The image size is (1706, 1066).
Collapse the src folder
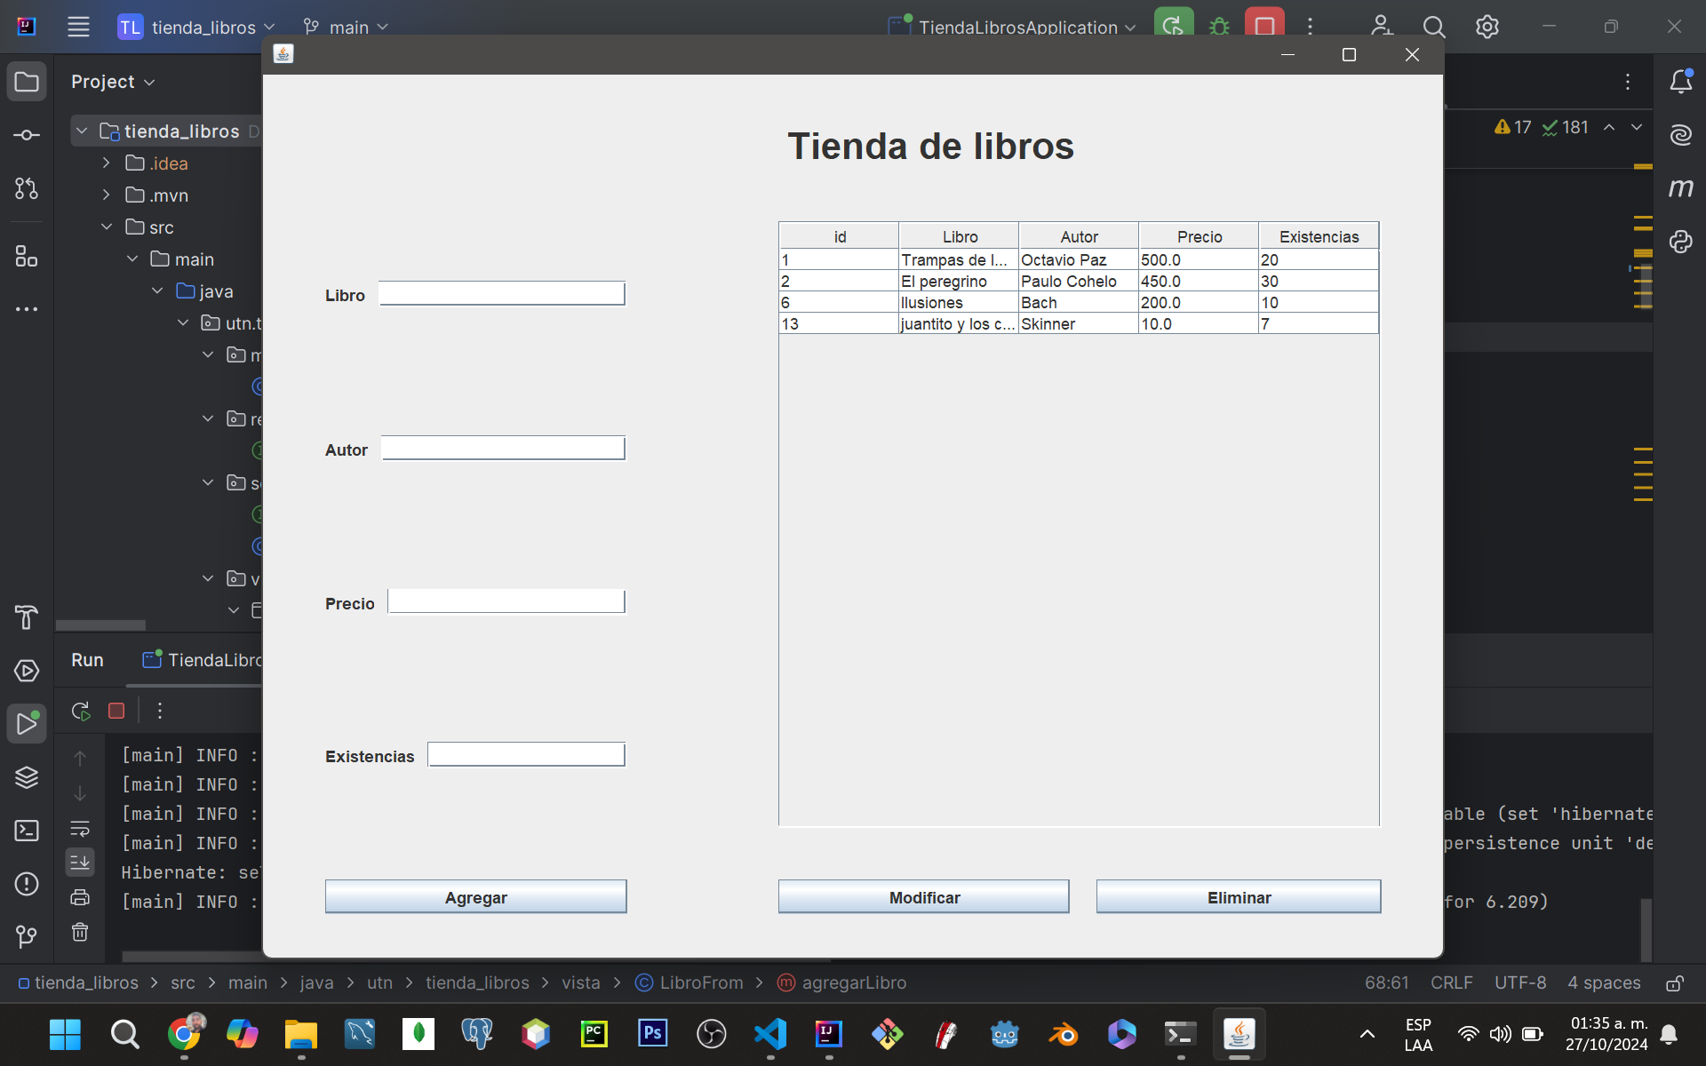coord(107,227)
